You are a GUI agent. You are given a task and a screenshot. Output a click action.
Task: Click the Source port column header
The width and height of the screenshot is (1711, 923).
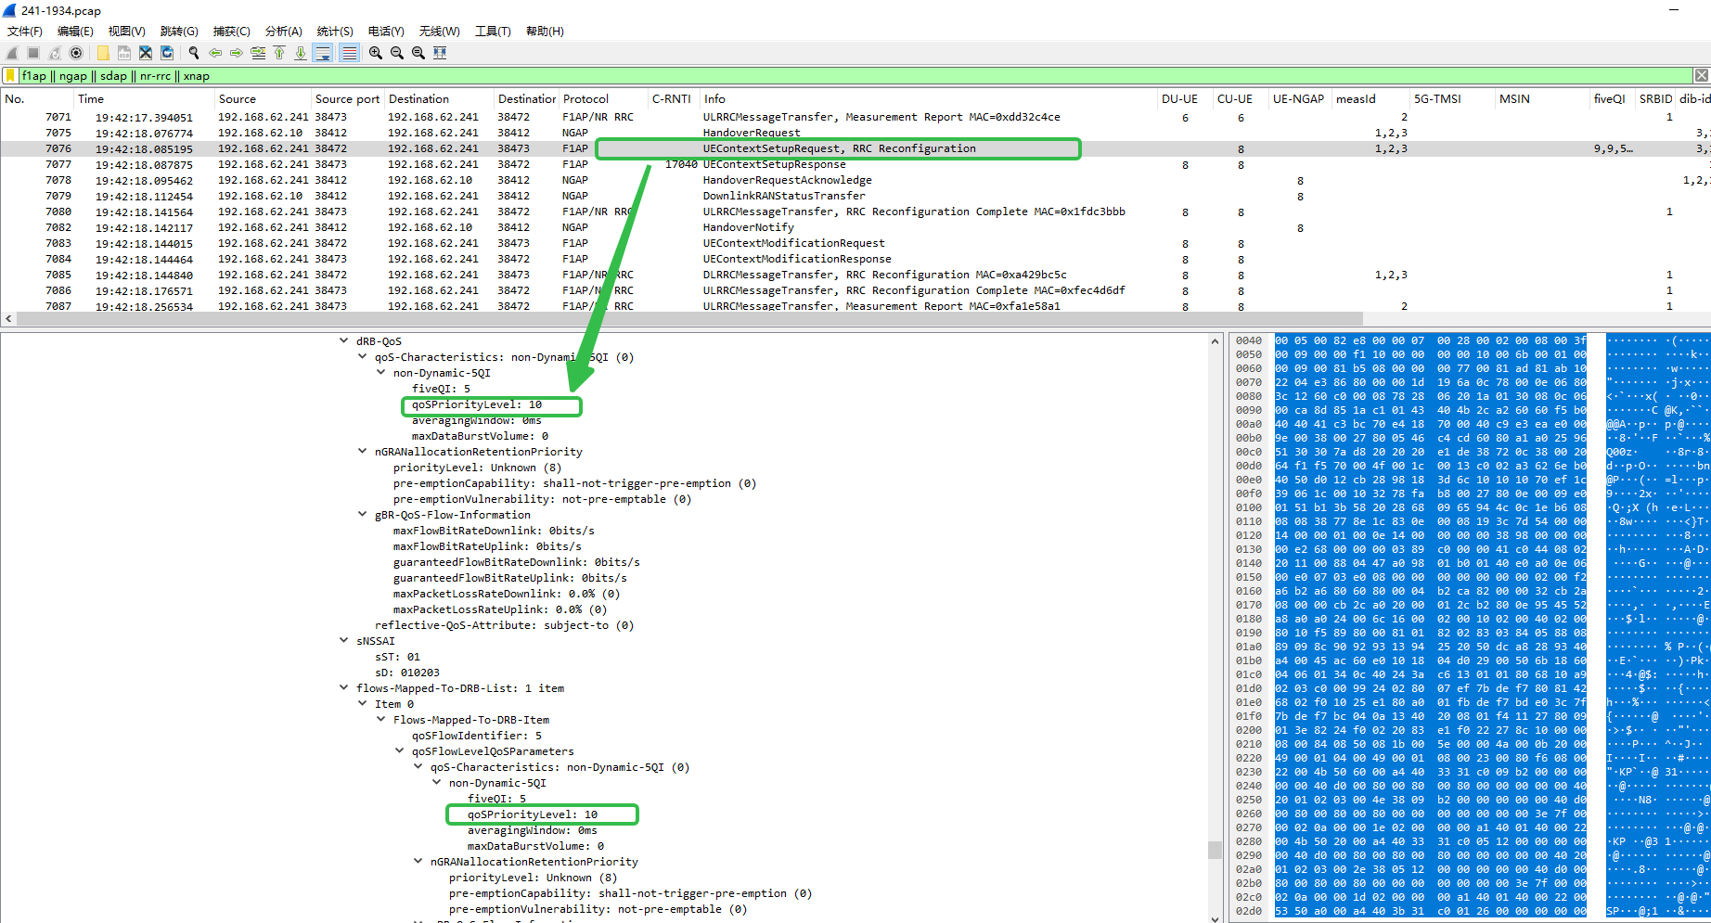pyautogui.click(x=347, y=99)
